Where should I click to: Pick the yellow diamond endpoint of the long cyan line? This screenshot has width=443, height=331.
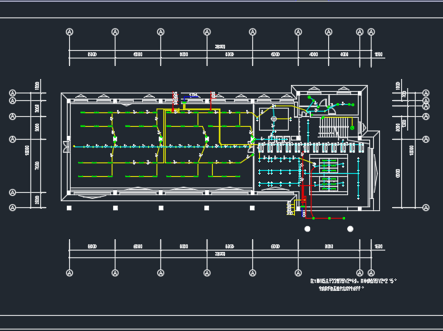74,147
